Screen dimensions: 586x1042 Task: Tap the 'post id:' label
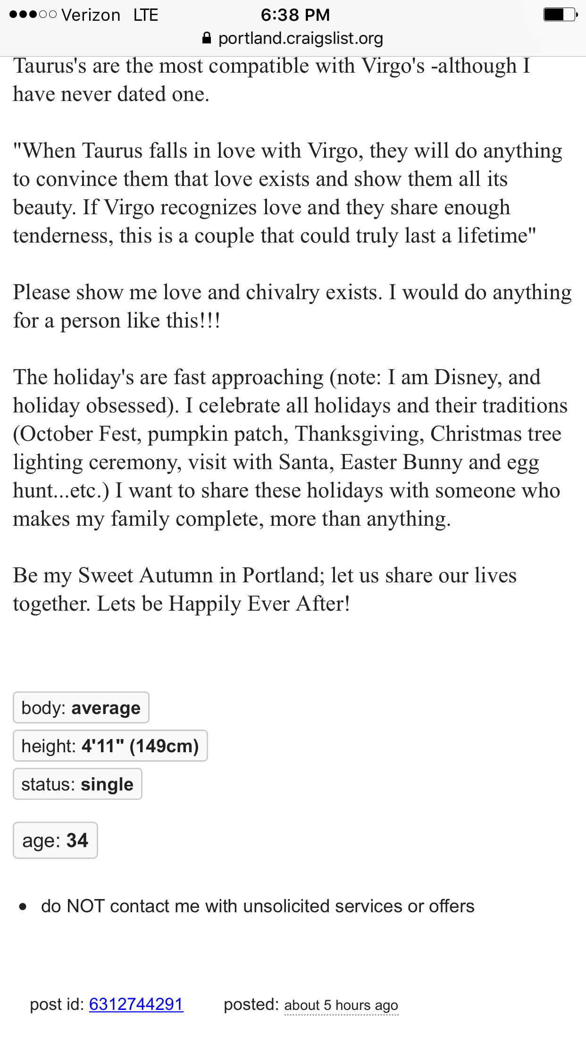tap(57, 1004)
